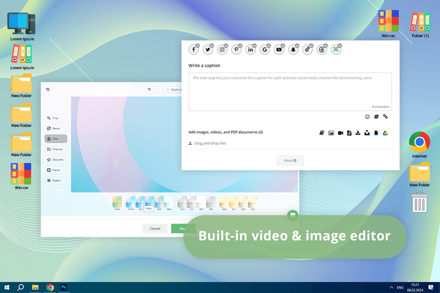Select the Pinterest channel icon
Screen dimensions: 440x293
point(236,49)
